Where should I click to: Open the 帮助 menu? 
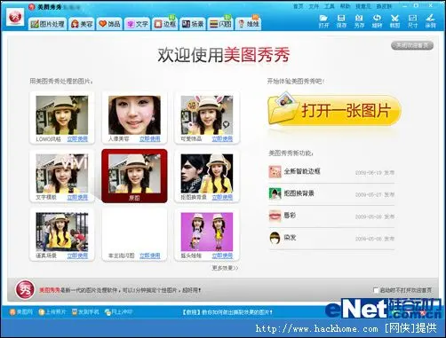coord(345,6)
